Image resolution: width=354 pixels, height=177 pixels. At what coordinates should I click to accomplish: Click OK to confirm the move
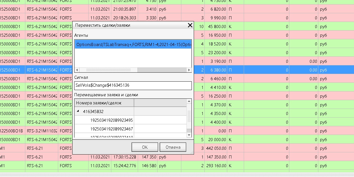145,147
